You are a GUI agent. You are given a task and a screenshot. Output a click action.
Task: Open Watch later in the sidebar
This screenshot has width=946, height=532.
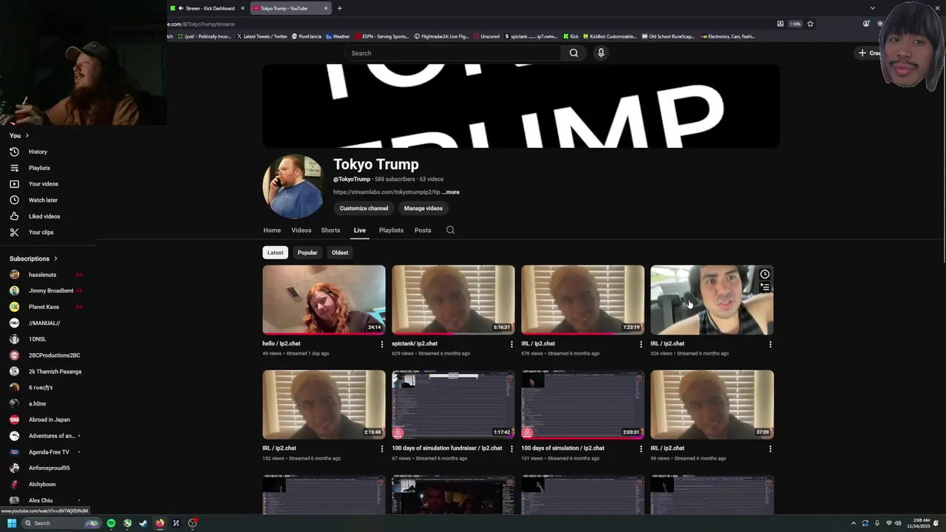point(43,200)
